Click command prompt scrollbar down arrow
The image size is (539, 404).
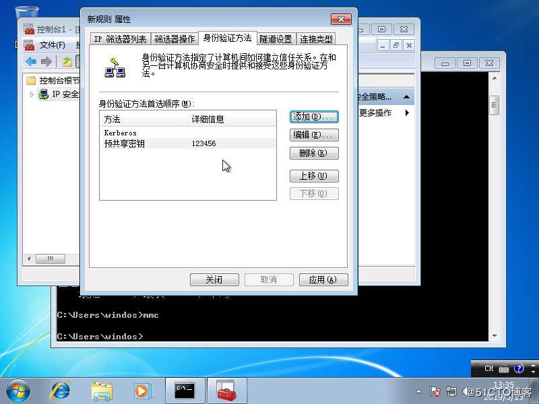495,335
